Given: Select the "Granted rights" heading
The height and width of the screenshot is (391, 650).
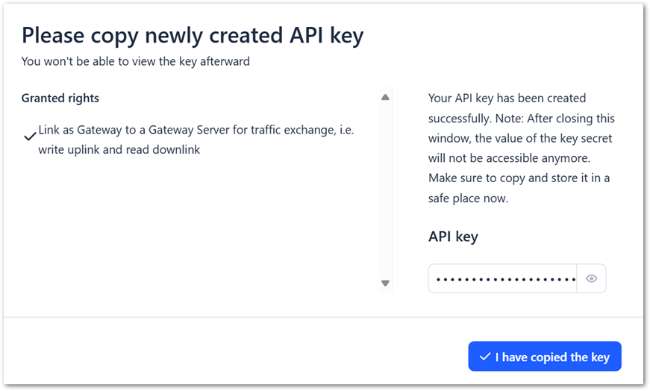Looking at the screenshot, I should click(60, 98).
